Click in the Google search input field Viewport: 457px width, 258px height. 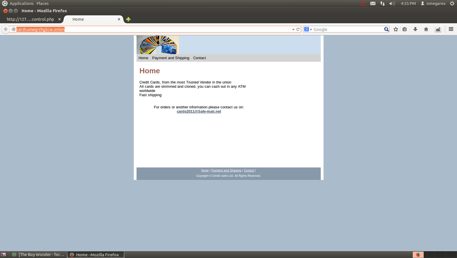pyautogui.click(x=348, y=30)
